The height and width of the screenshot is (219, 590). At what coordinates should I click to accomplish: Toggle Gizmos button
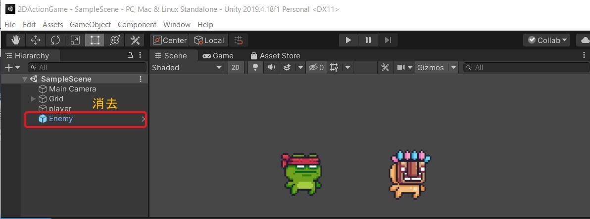pyautogui.click(x=431, y=68)
